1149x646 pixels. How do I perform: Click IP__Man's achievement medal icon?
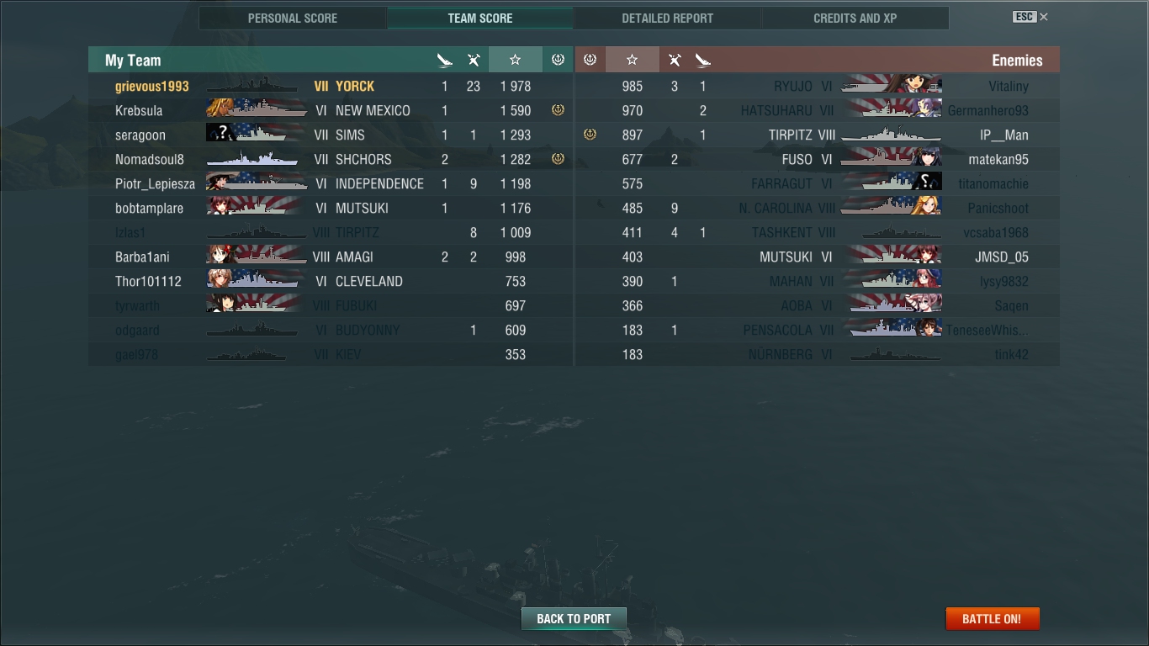click(590, 135)
